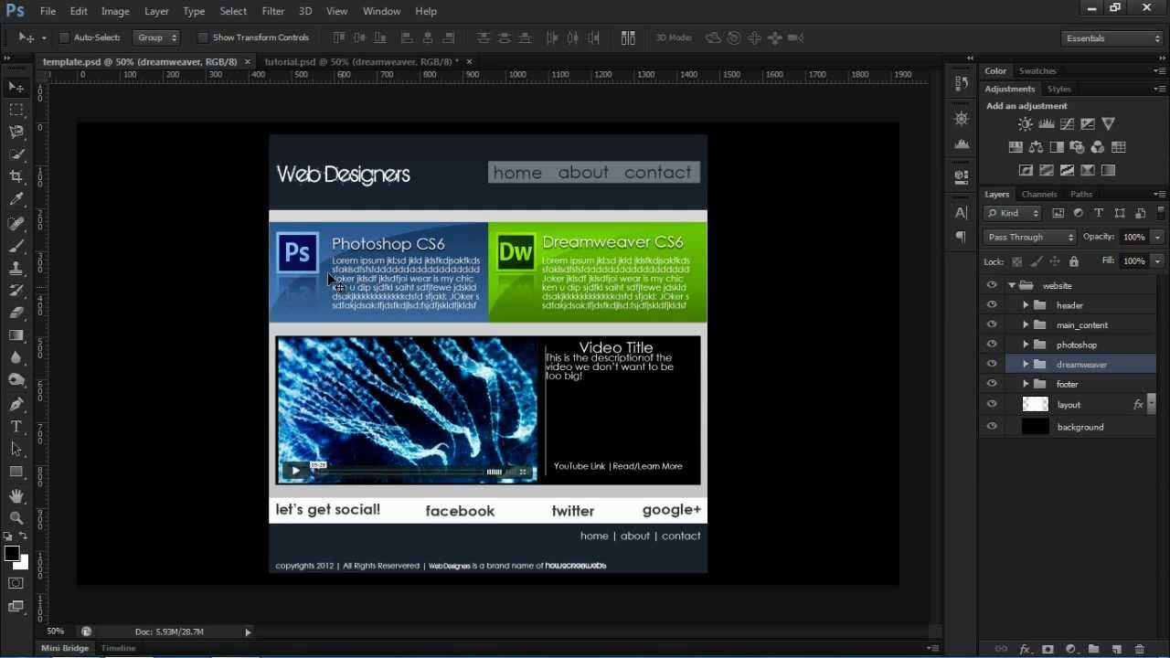Select the Lasso tool
Viewport: 1170px width, 658px height.
(16, 132)
